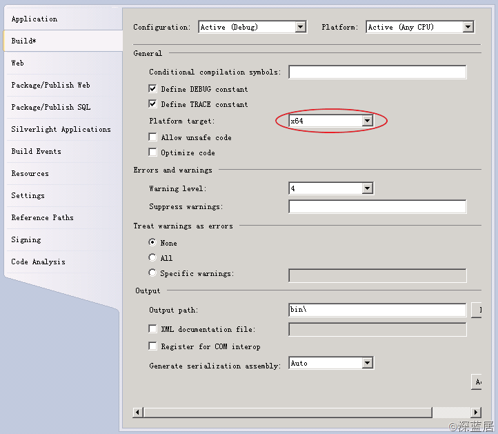Screen dimensions: 498x434
Task: Select the Build tab
Action: tap(63, 41)
